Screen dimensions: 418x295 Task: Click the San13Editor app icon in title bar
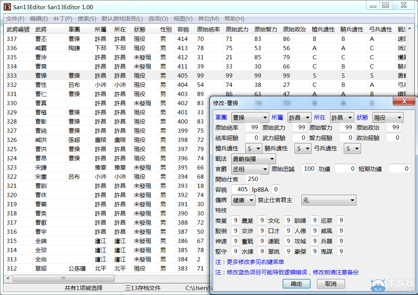tap(7, 7)
